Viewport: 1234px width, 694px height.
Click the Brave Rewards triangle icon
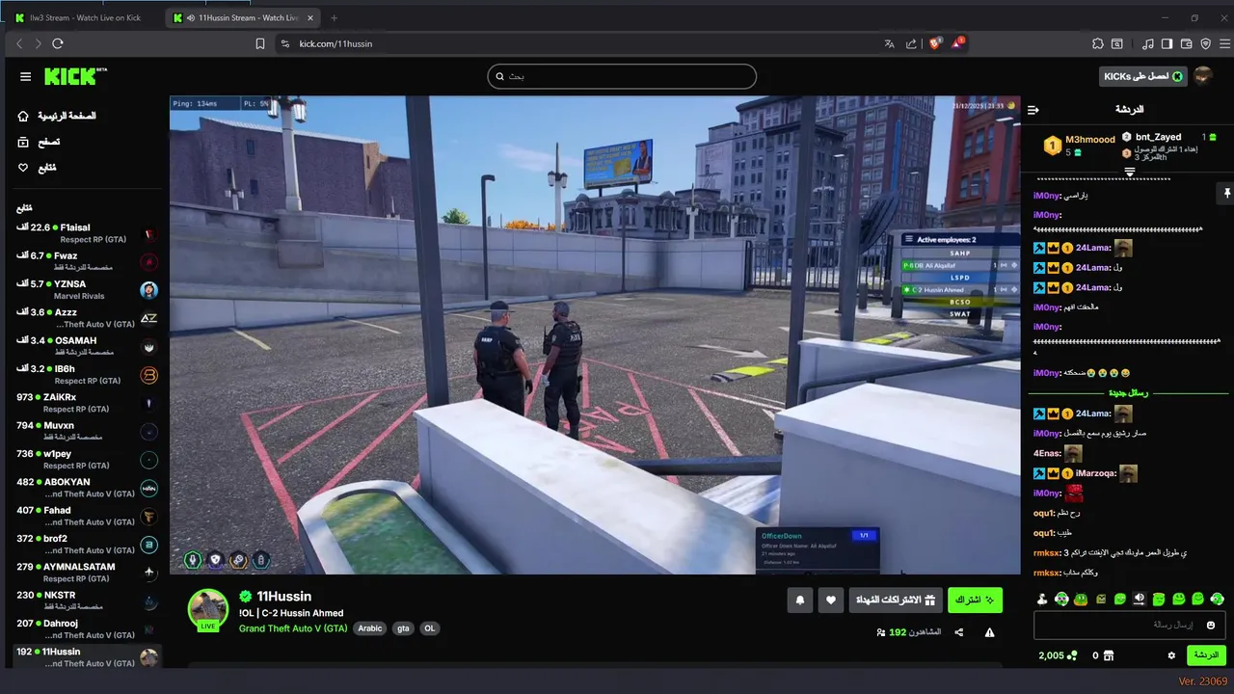(957, 43)
